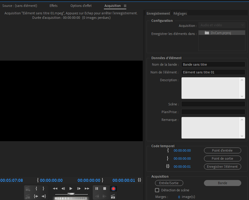Pause the tape with the Pause button

(97, 189)
